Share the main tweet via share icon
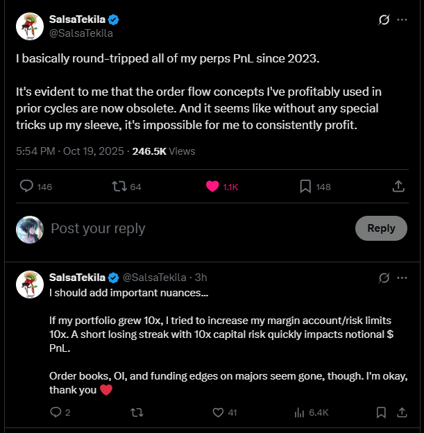 (398, 187)
